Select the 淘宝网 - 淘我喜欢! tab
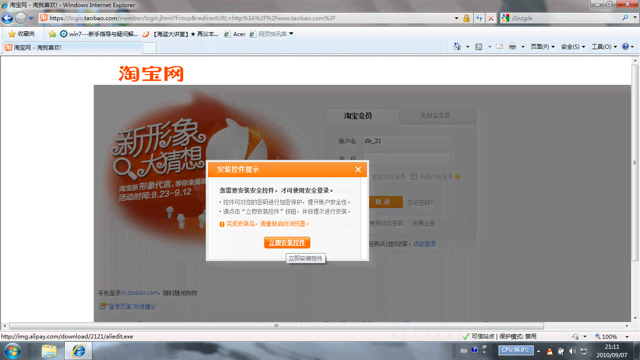This screenshot has height=360, width=640. (x=72, y=47)
